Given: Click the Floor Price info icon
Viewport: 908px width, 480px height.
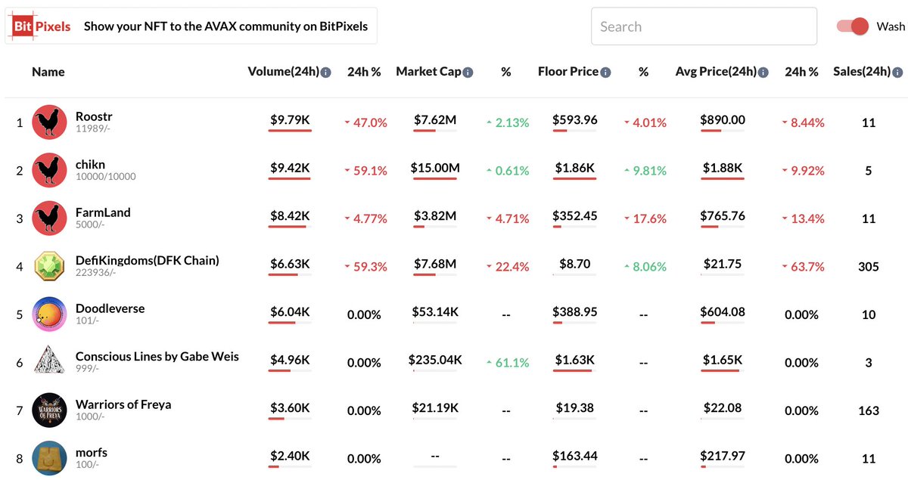Looking at the screenshot, I should [606, 73].
